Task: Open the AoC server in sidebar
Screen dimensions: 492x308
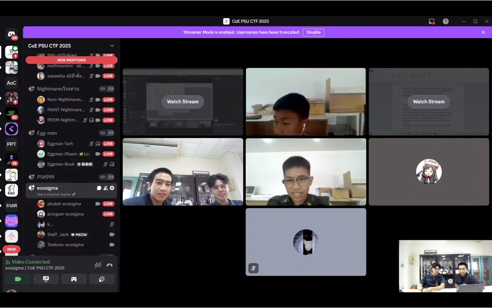Action: tap(11, 83)
